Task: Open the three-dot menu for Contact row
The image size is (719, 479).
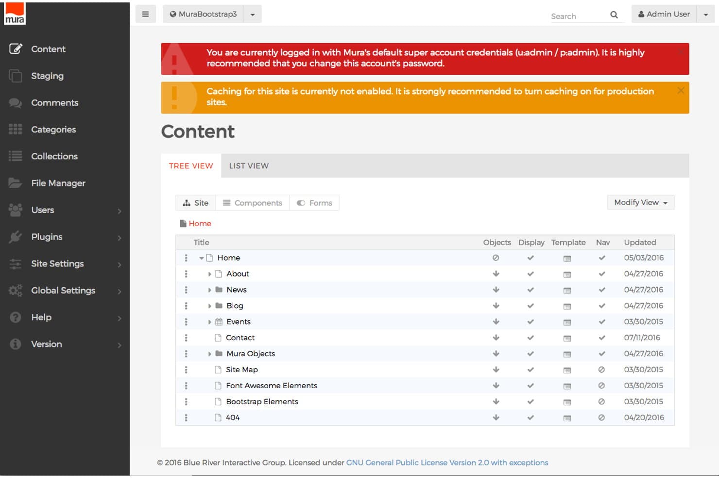Action: [186, 338]
